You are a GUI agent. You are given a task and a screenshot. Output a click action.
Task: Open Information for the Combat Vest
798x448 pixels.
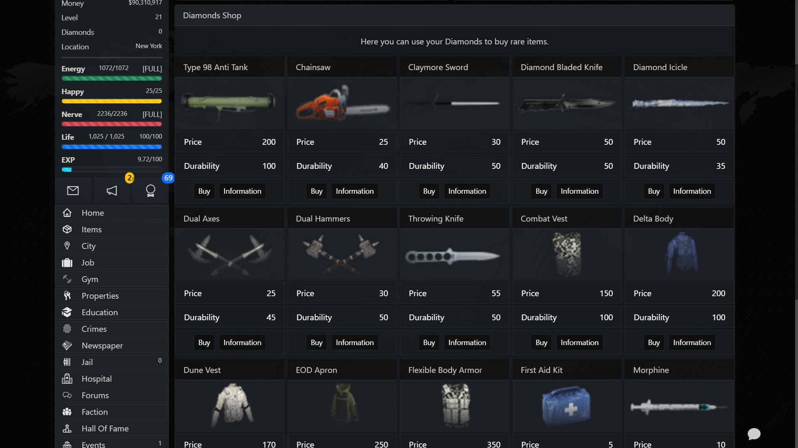[x=579, y=342]
